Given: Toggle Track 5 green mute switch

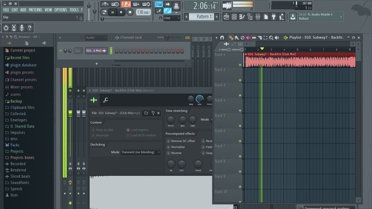Looking at the screenshot, I should [240, 126].
